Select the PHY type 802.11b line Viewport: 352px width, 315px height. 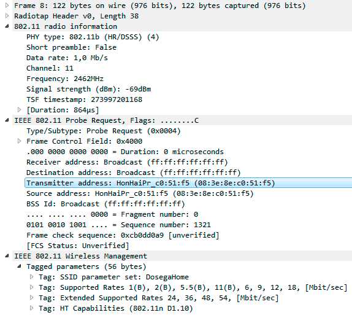(x=93, y=37)
